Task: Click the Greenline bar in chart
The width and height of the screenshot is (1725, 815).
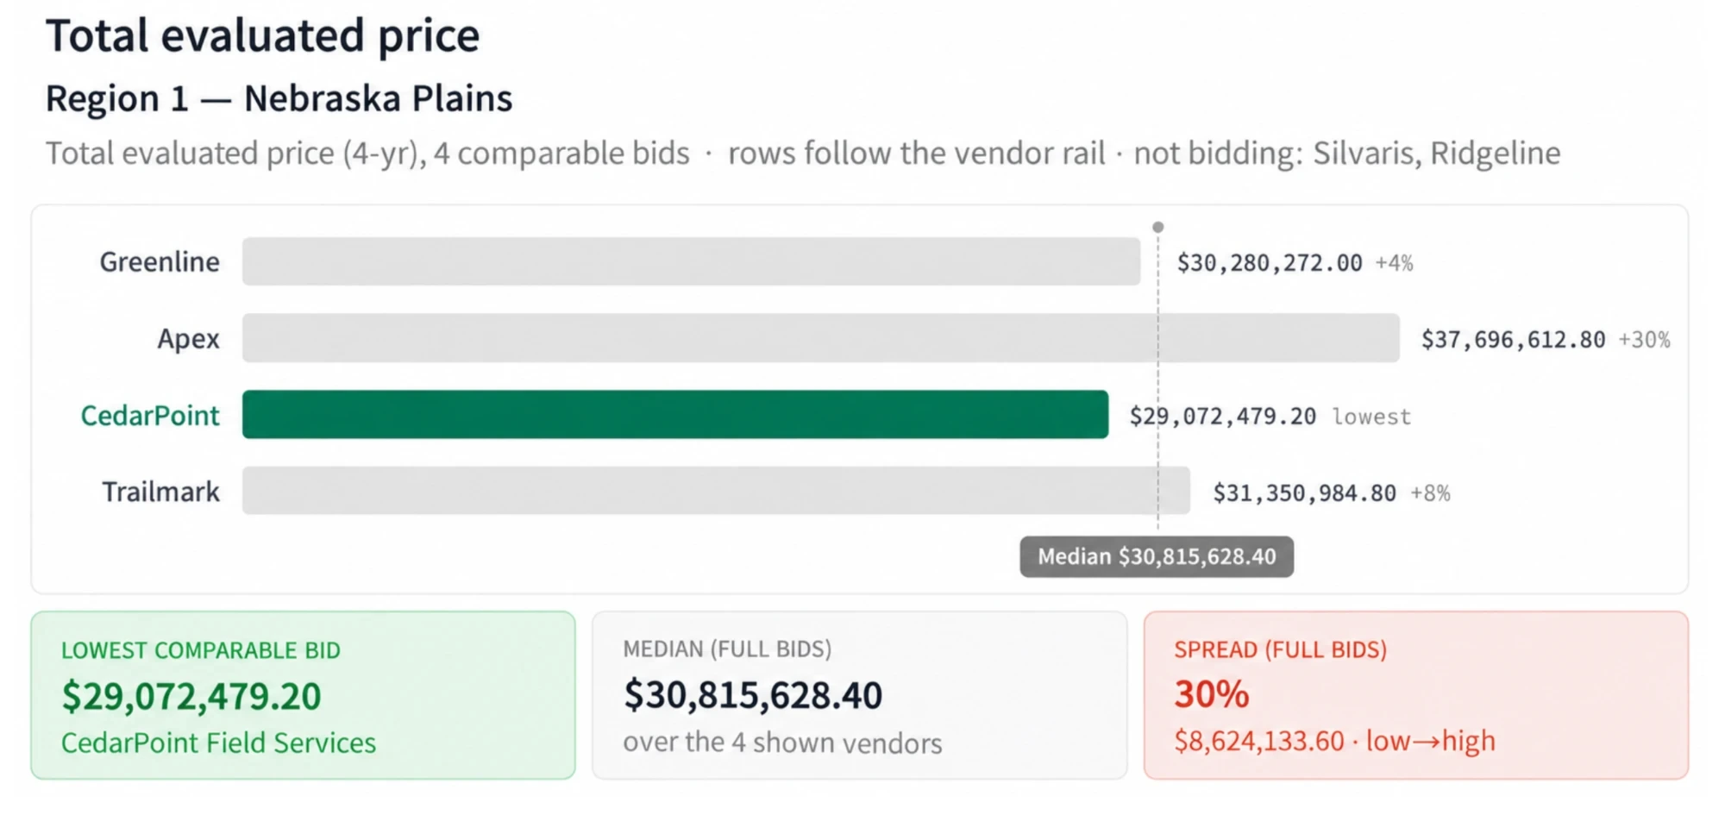Action: 691,261
